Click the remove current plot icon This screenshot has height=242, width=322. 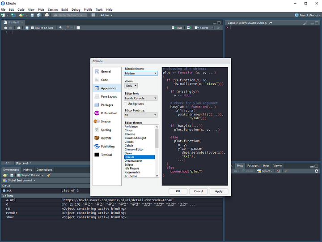[278, 171]
